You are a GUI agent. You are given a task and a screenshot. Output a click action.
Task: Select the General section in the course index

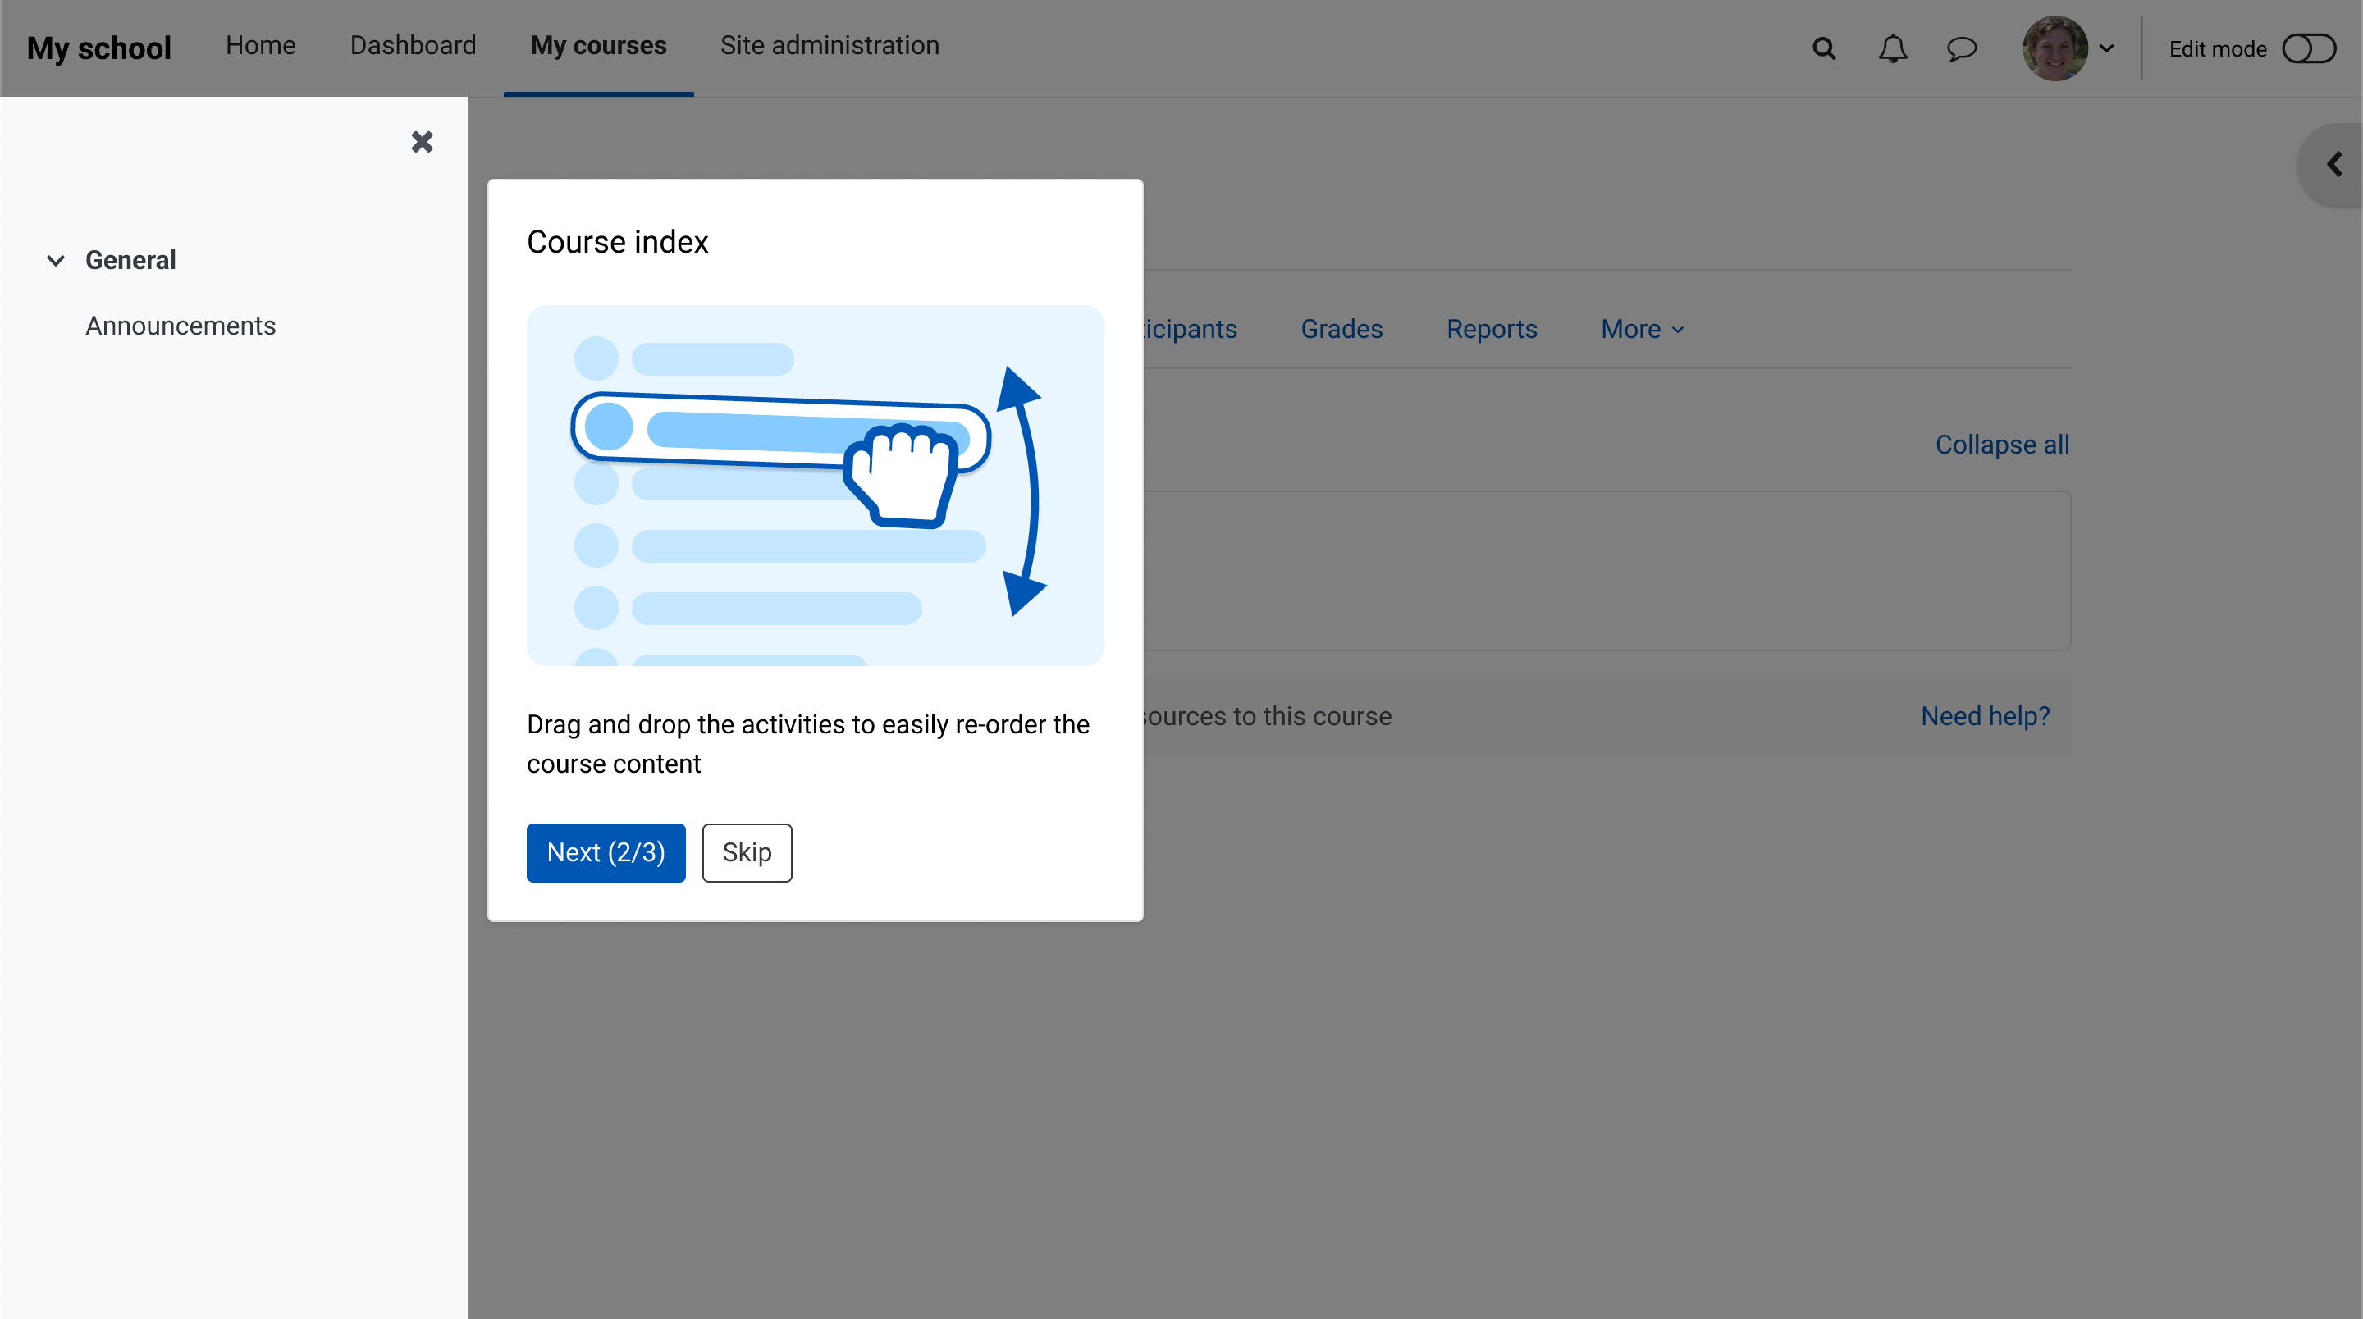click(x=130, y=261)
